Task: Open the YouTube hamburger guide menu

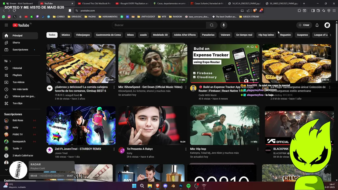Action: (x=6, y=25)
